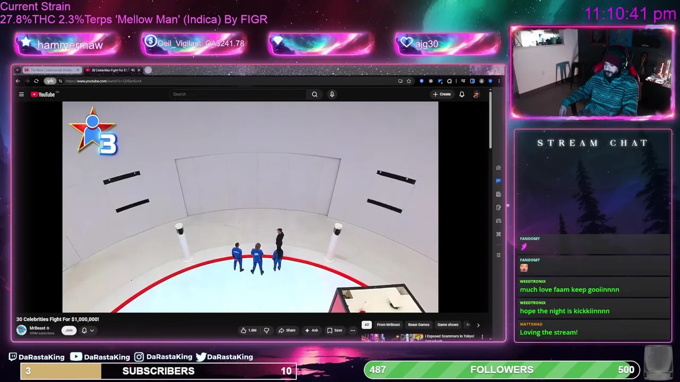Image resolution: width=680 pixels, height=382 pixels.
Task: Click the browser profile icon in toolbar
Action: (482, 81)
